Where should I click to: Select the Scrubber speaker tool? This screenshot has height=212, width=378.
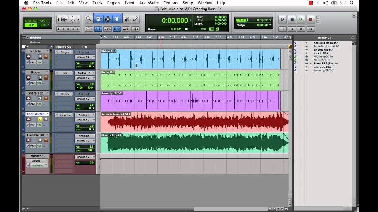click(x=127, y=19)
